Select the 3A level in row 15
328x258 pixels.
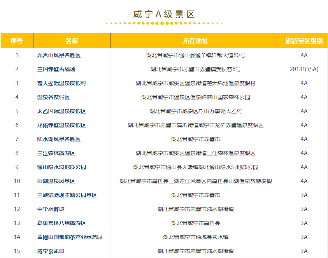click(304, 251)
